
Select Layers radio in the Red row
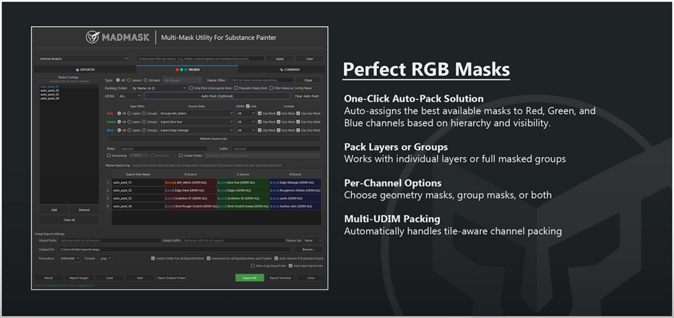129,113
